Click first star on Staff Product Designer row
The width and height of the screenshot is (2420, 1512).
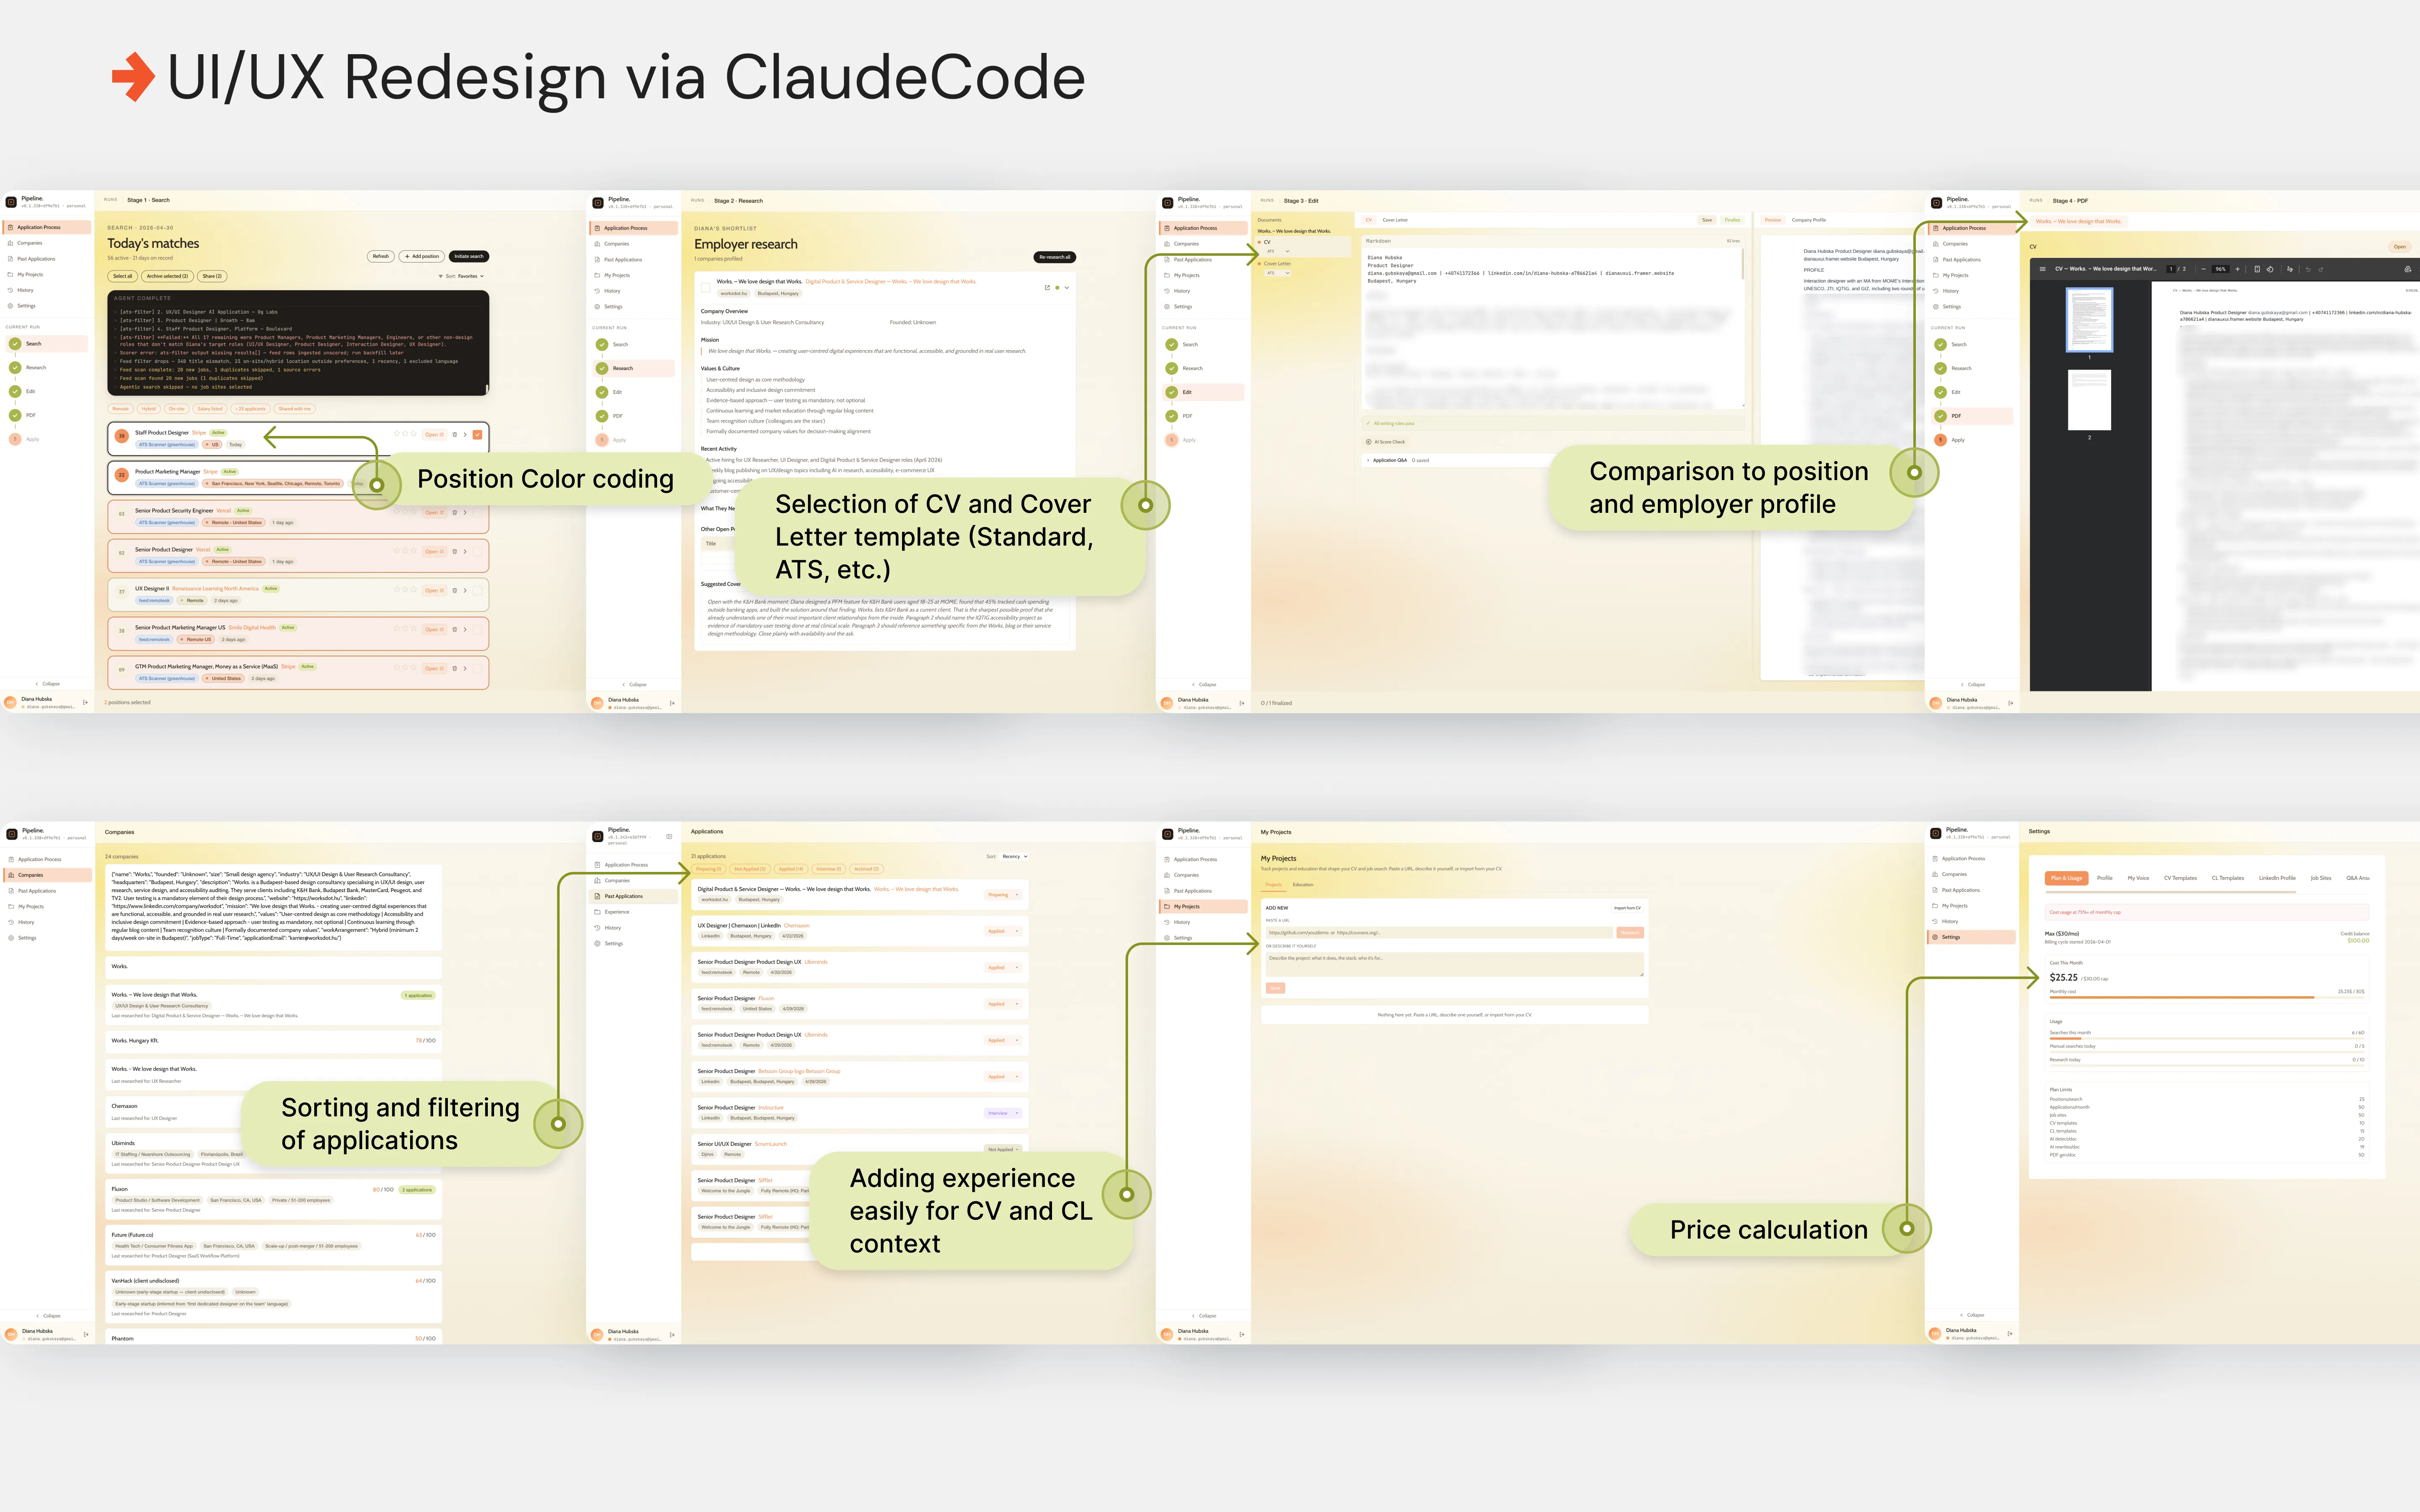click(x=397, y=433)
